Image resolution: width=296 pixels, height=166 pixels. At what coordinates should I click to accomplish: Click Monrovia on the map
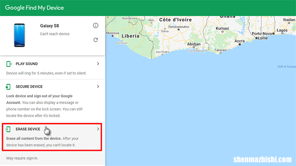coord(113,33)
